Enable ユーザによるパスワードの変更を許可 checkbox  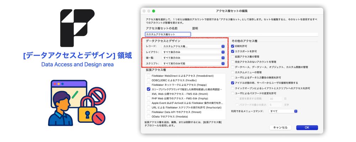(x=232, y=93)
